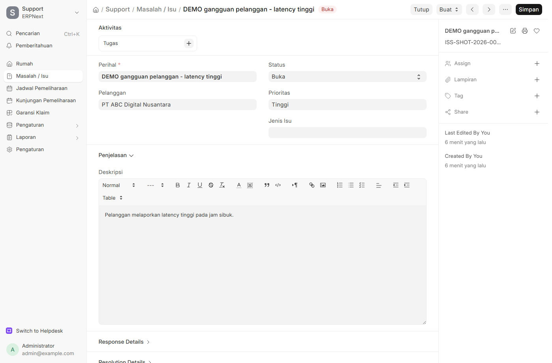Open Garansi Klaim in sidebar
Image resolution: width=552 pixels, height=363 pixels.
pyautogui.click(x=43, y=113)
